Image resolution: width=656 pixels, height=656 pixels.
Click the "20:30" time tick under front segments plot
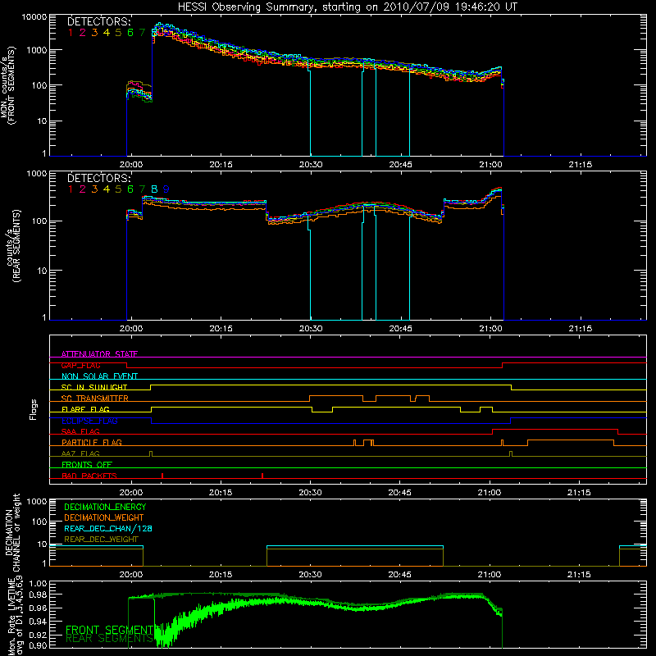311,165
